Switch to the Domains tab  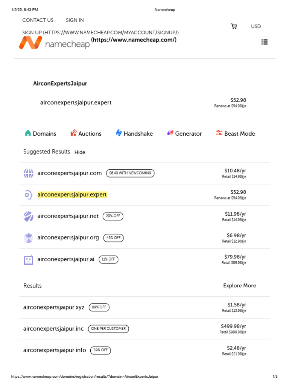tap(41, 133)
